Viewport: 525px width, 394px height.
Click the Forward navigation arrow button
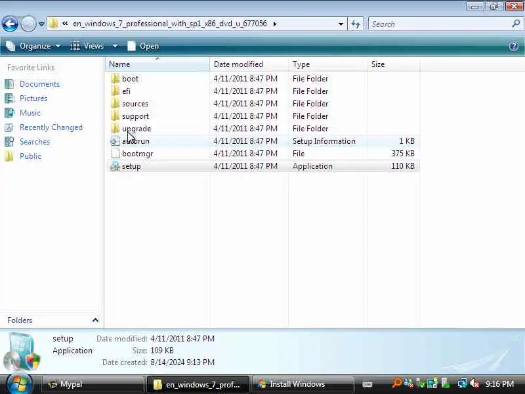(28, 24)
